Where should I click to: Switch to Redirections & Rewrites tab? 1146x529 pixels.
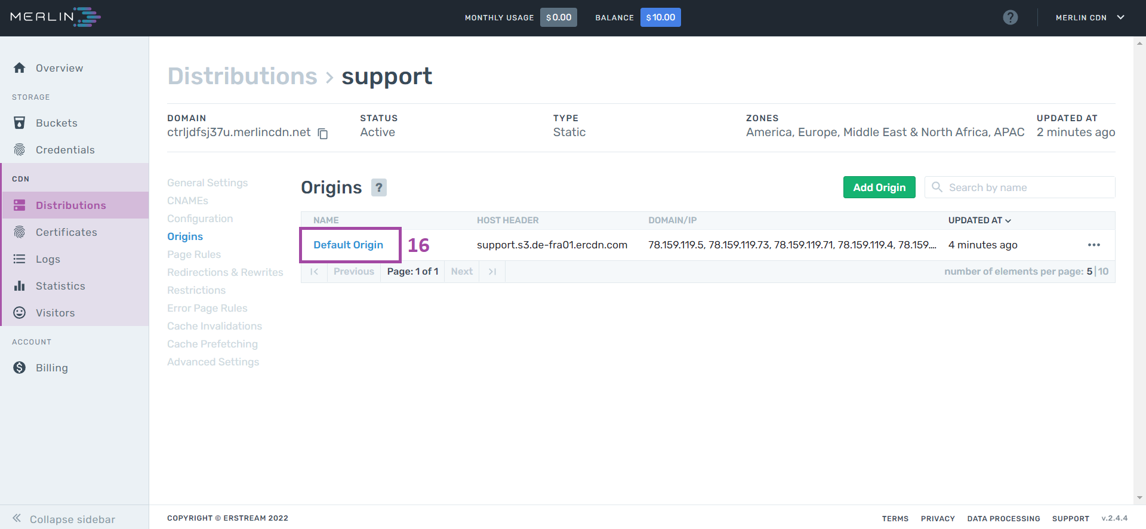click(x=225, y=272)
